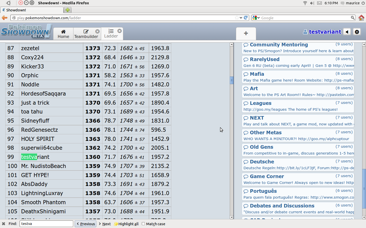Go to the Firefox home page

pos(361,18)
